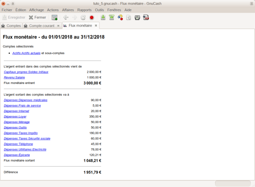Click the export to PDF icon
Screen dimensions: 255x187
tap(146, 17)
